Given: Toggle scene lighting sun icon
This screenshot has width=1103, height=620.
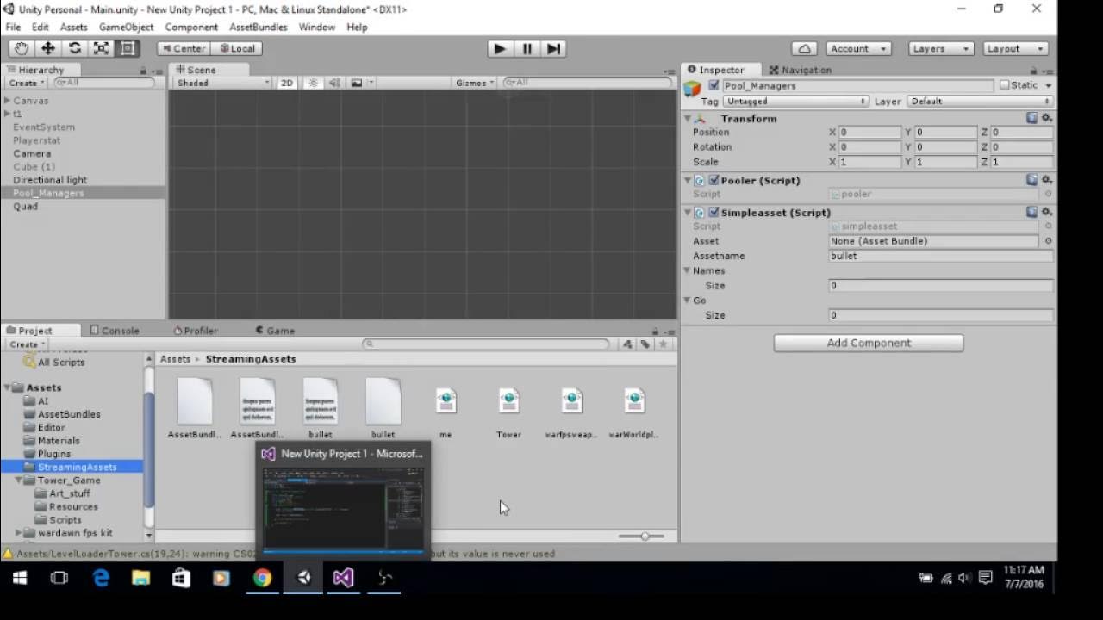Looking at the screenshot, I should [313, 83].
